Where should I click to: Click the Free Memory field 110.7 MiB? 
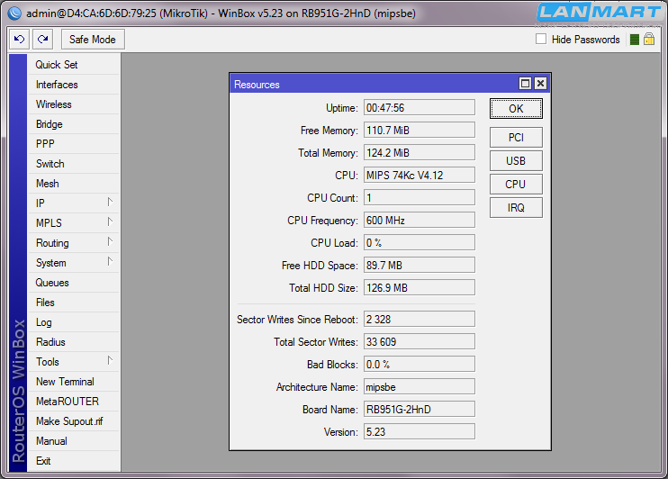pos(420,131)
